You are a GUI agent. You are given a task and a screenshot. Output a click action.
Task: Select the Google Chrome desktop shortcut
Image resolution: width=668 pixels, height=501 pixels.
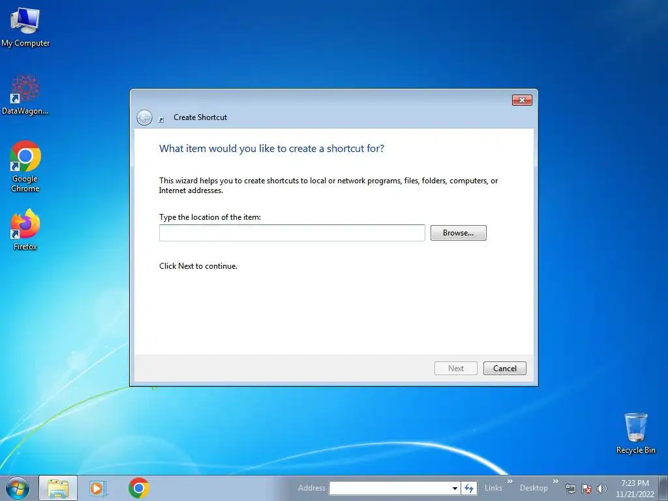(25, 166)
